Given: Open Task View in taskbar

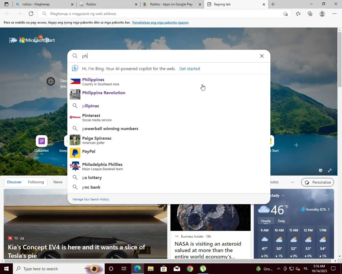Looking at the screenshot, I should point(124,269).
